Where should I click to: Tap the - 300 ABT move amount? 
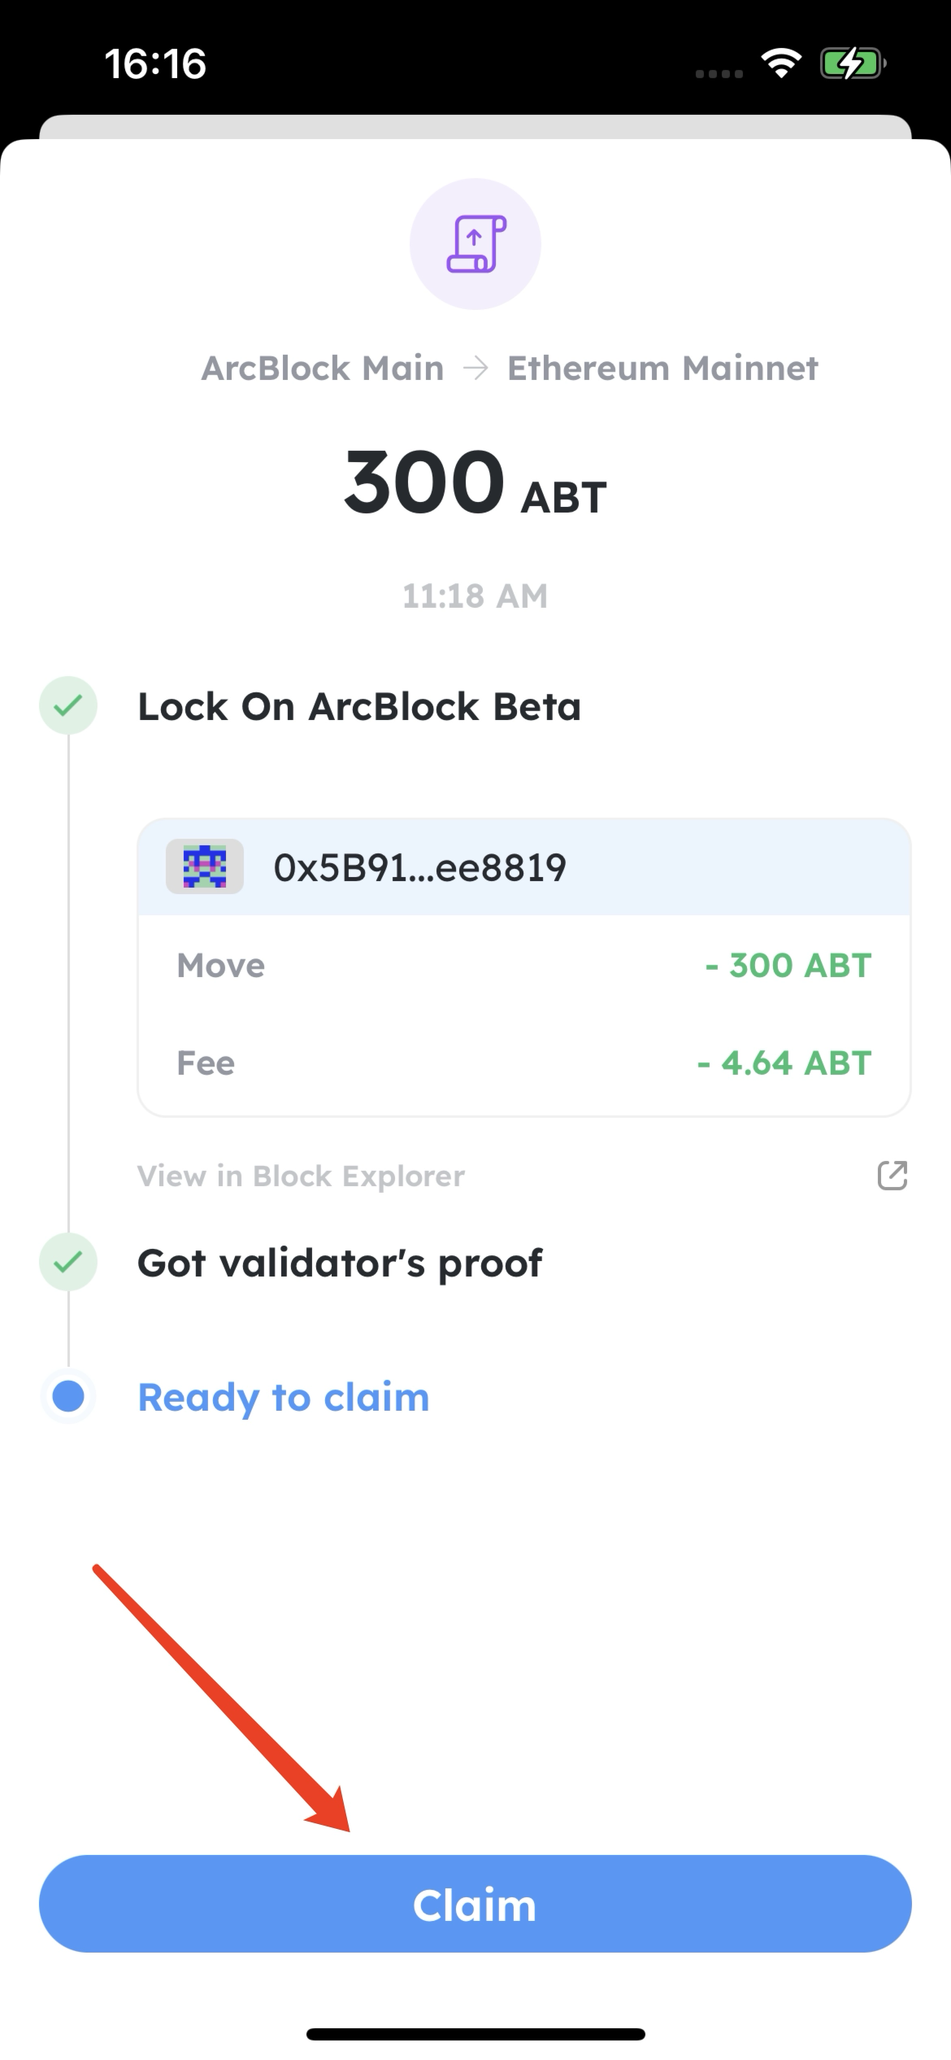[x=788, y=966]
